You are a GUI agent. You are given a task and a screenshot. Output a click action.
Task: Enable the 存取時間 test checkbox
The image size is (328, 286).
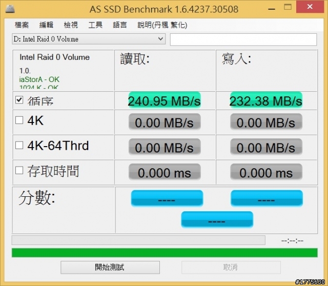click(19, 170)
